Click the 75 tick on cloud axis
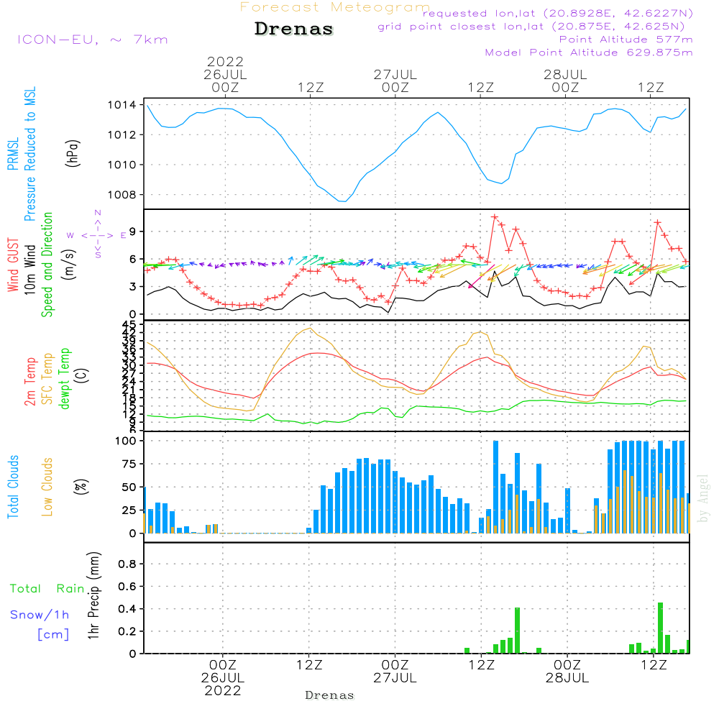Screen dimensions: 719x719 [x=129, y=464]
